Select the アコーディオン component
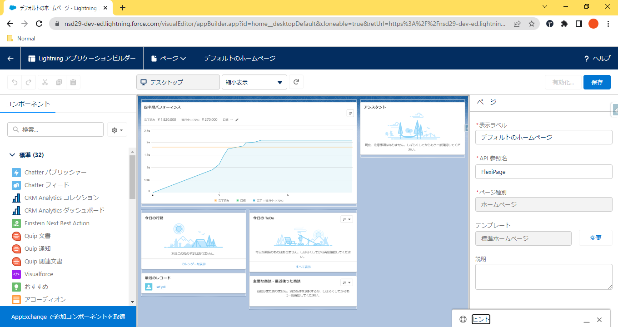This screenshot has width=618, height=327. tap(39, 300)
